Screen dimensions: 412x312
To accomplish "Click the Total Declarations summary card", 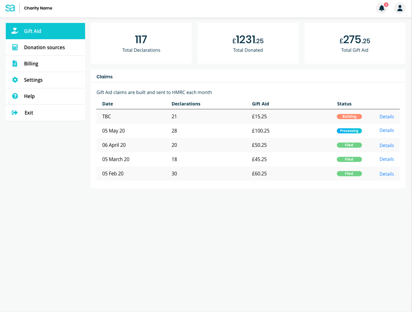I will click(141, 43).
